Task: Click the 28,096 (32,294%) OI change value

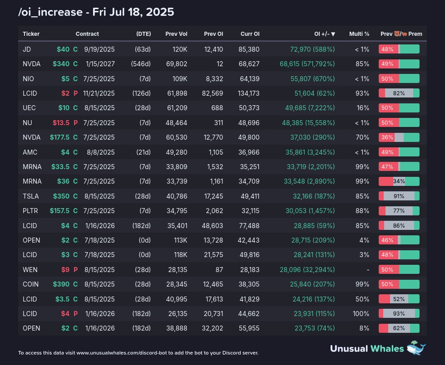Action: pyautogui.click(x=307, y=269)
